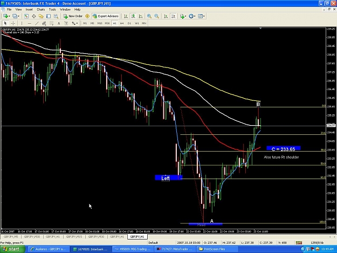This screenshot has height=253, width=337.
Task: Click the Windows start button
Action: [x=13, y=249]
